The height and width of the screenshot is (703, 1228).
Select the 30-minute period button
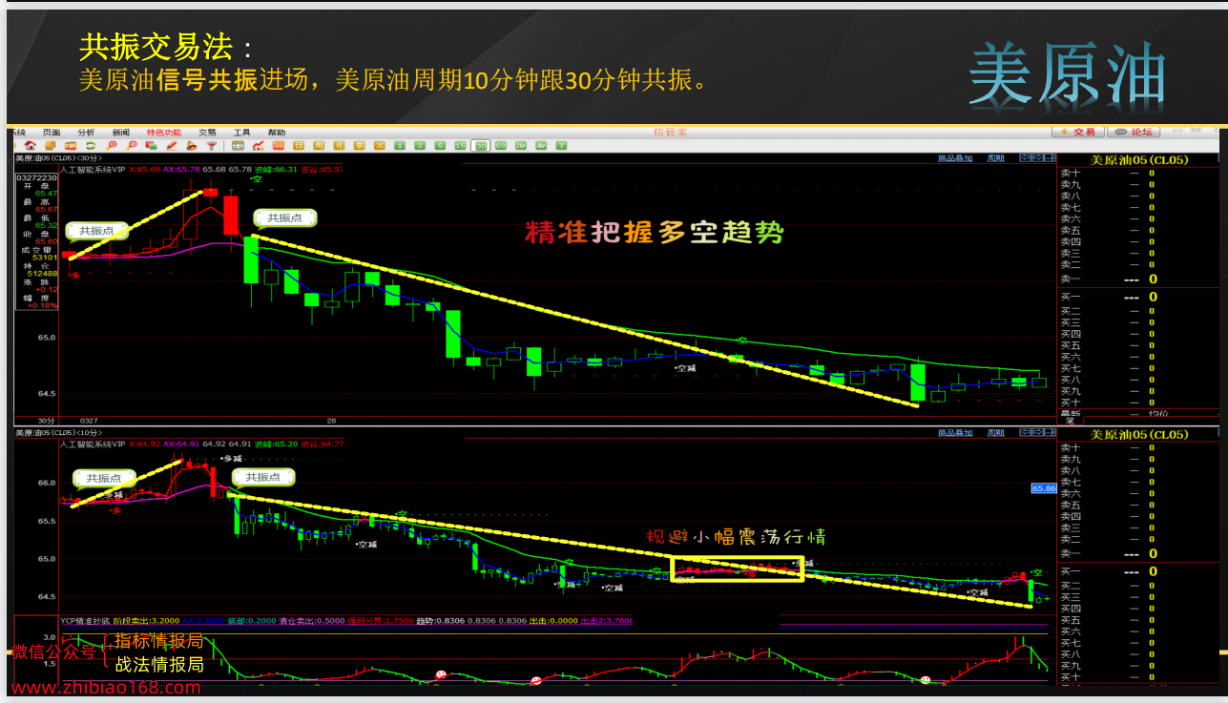tap(482, 146)
